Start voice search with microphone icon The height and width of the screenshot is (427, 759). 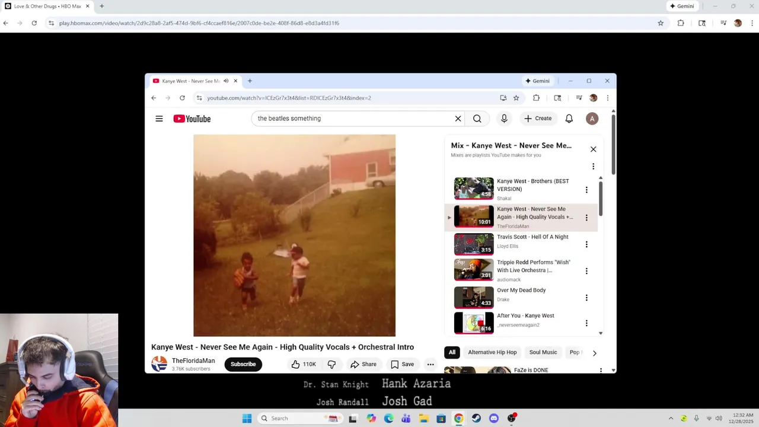(504, 119)
